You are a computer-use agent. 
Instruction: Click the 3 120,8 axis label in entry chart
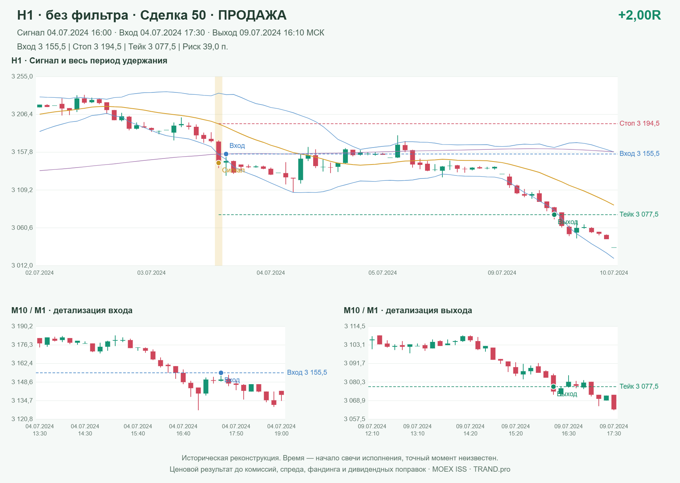tap(22, 419)
